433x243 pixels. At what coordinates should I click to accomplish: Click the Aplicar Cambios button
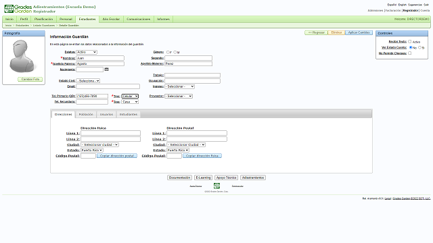click(x=359, y=32)
